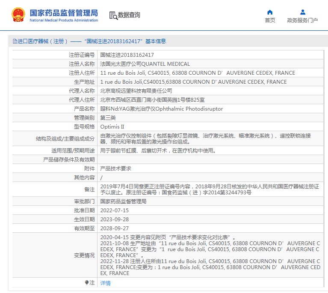Screen dimensions: 328x293
Task: Click the 数据查询 magnifier document icon
Action: [113, 15]
